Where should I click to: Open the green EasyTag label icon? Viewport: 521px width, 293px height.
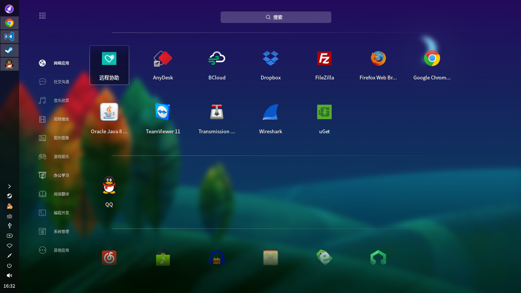click(324, 257)
